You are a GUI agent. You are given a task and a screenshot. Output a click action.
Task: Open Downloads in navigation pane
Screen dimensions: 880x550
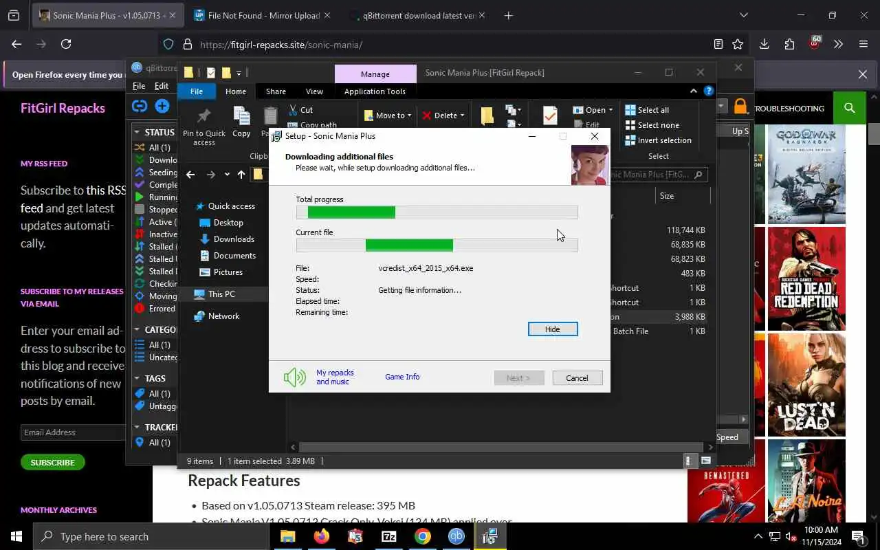(227, 239)
